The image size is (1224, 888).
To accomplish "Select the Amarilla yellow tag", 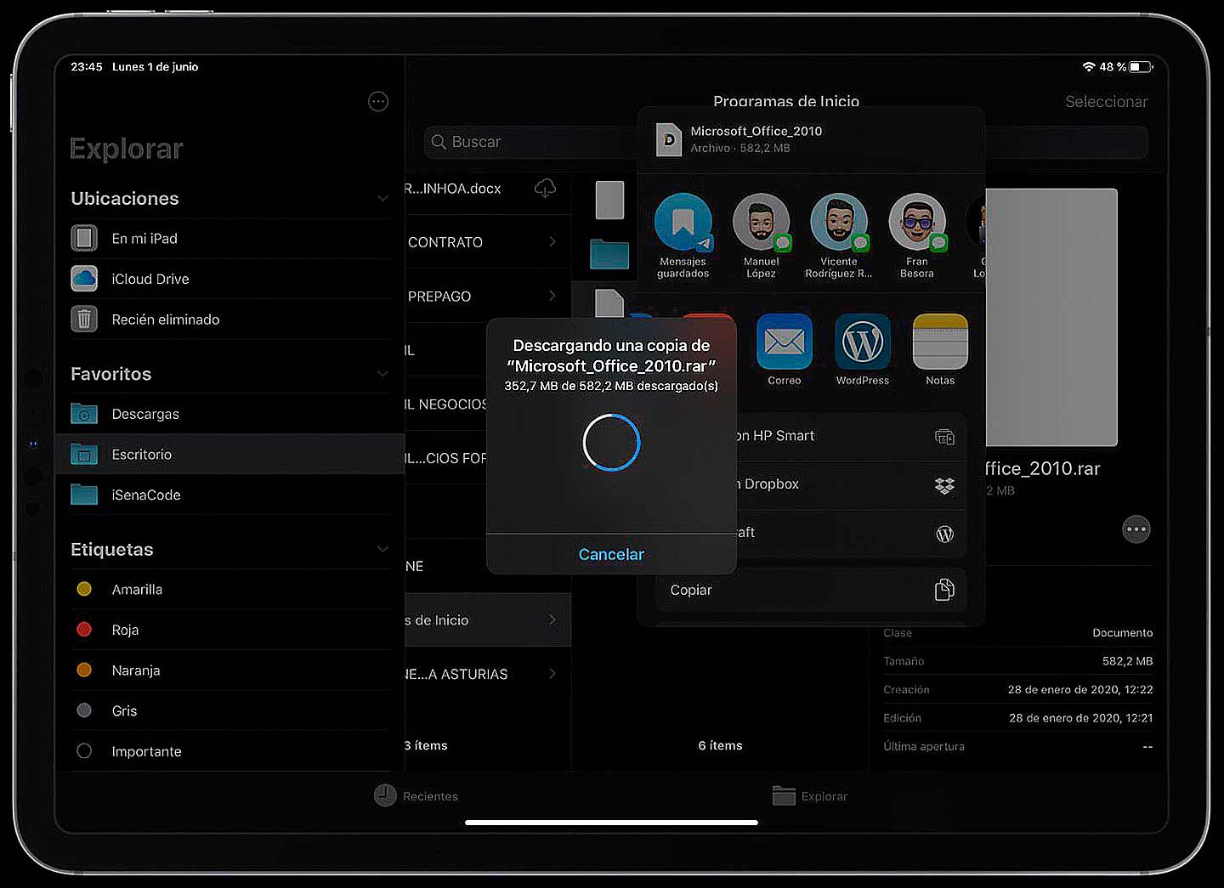I will [x=229, y=589].
